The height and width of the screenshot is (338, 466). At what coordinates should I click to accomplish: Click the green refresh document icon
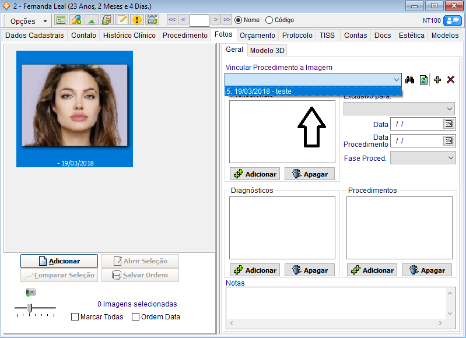point(423,80)
